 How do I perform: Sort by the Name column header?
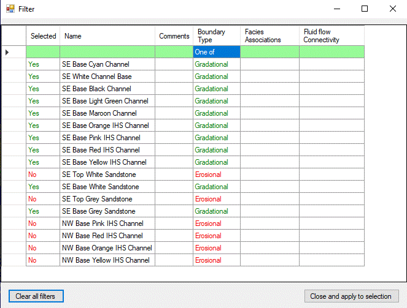click(107, 36)
